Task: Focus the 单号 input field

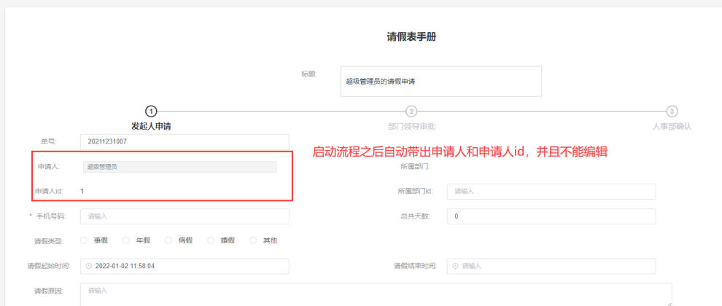Action: [x=185, y=141]
